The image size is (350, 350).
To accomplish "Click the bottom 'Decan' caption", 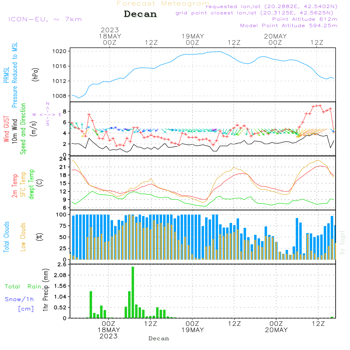I will (159, 338).
